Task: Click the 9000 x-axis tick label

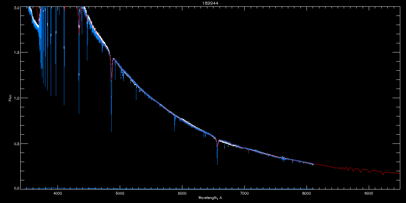Action: click(x=369, y=194)
